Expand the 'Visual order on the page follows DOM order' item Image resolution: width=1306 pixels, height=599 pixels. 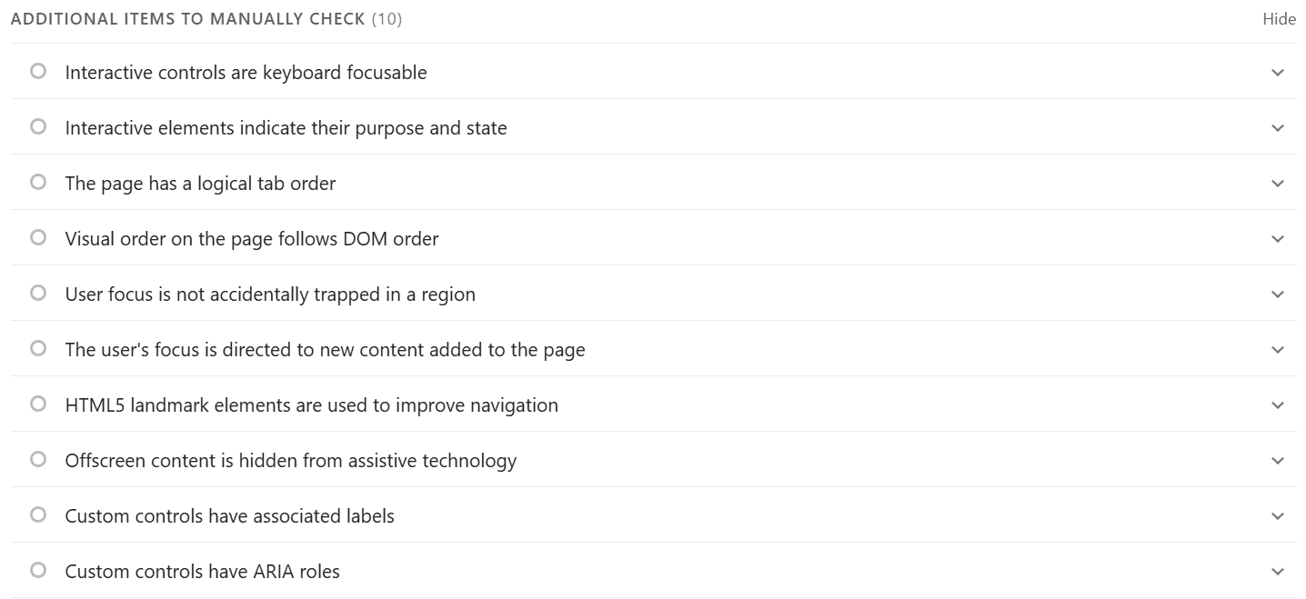(1277, 239)
